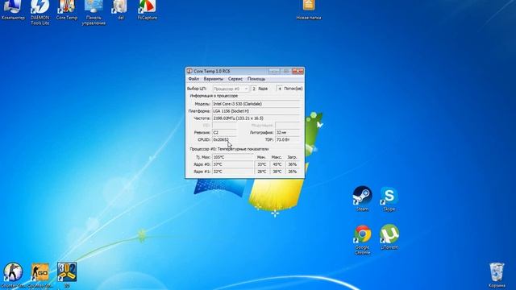Click Ядро #0 load value 36%
Image resolution: width=516 pixels, height=290 pixels.
292,164
